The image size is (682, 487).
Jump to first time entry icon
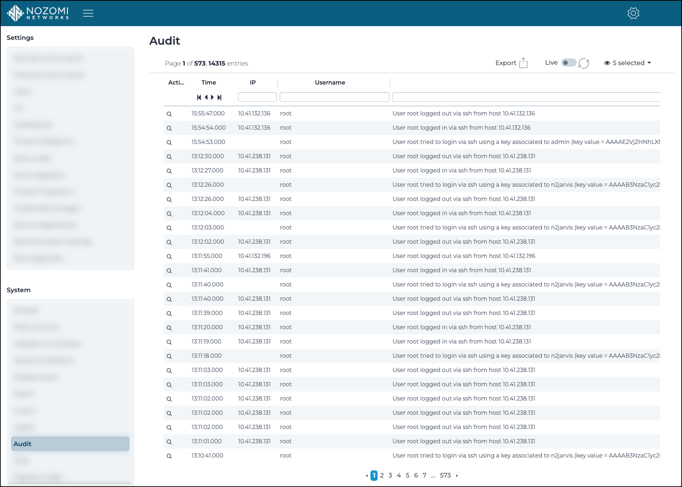199,97
